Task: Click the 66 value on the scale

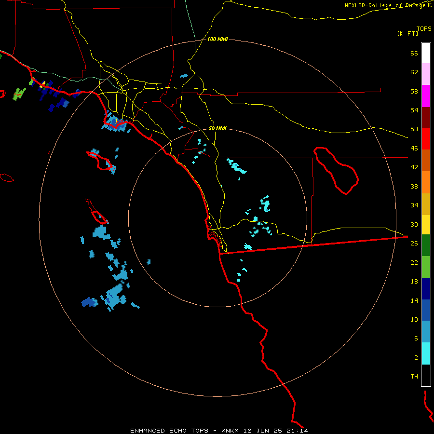Action: point(414,54)
